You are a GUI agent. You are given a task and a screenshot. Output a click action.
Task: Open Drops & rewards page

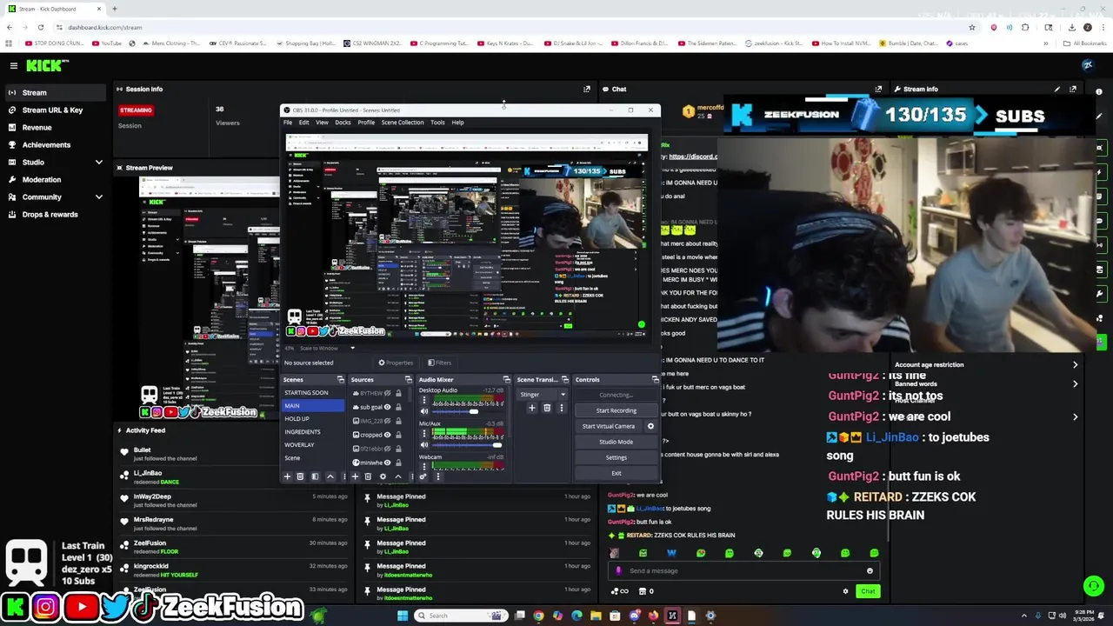tap(50, 214)
